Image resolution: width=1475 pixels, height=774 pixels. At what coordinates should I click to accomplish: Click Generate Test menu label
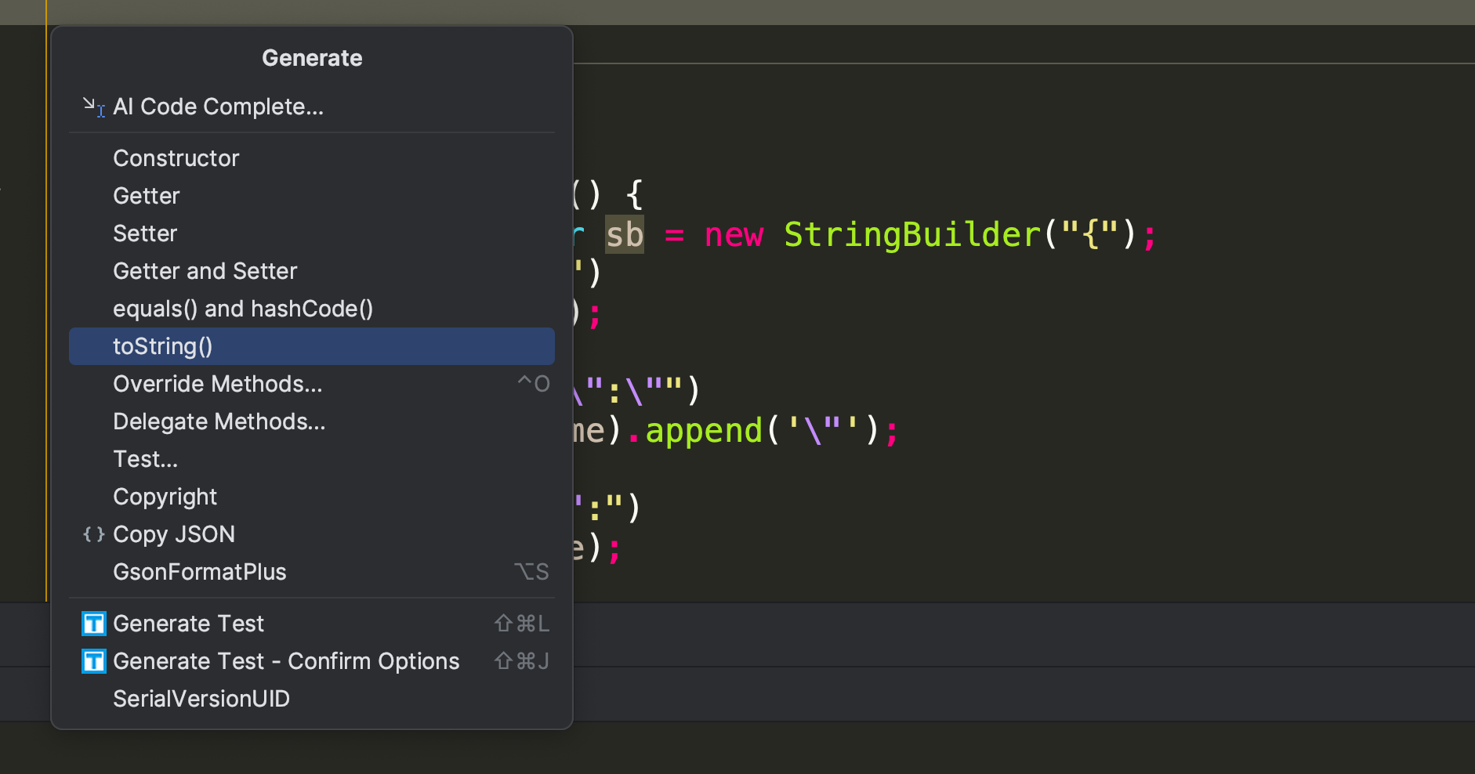tap(188, 624)
